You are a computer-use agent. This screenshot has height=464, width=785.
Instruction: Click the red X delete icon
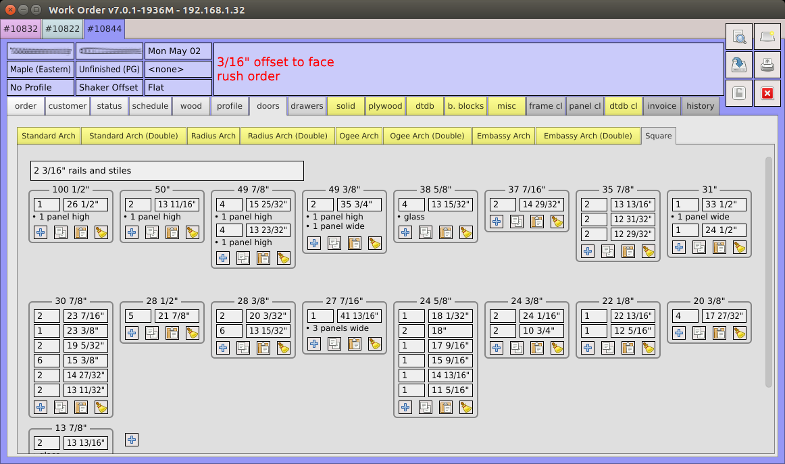(x=767, y=93)
